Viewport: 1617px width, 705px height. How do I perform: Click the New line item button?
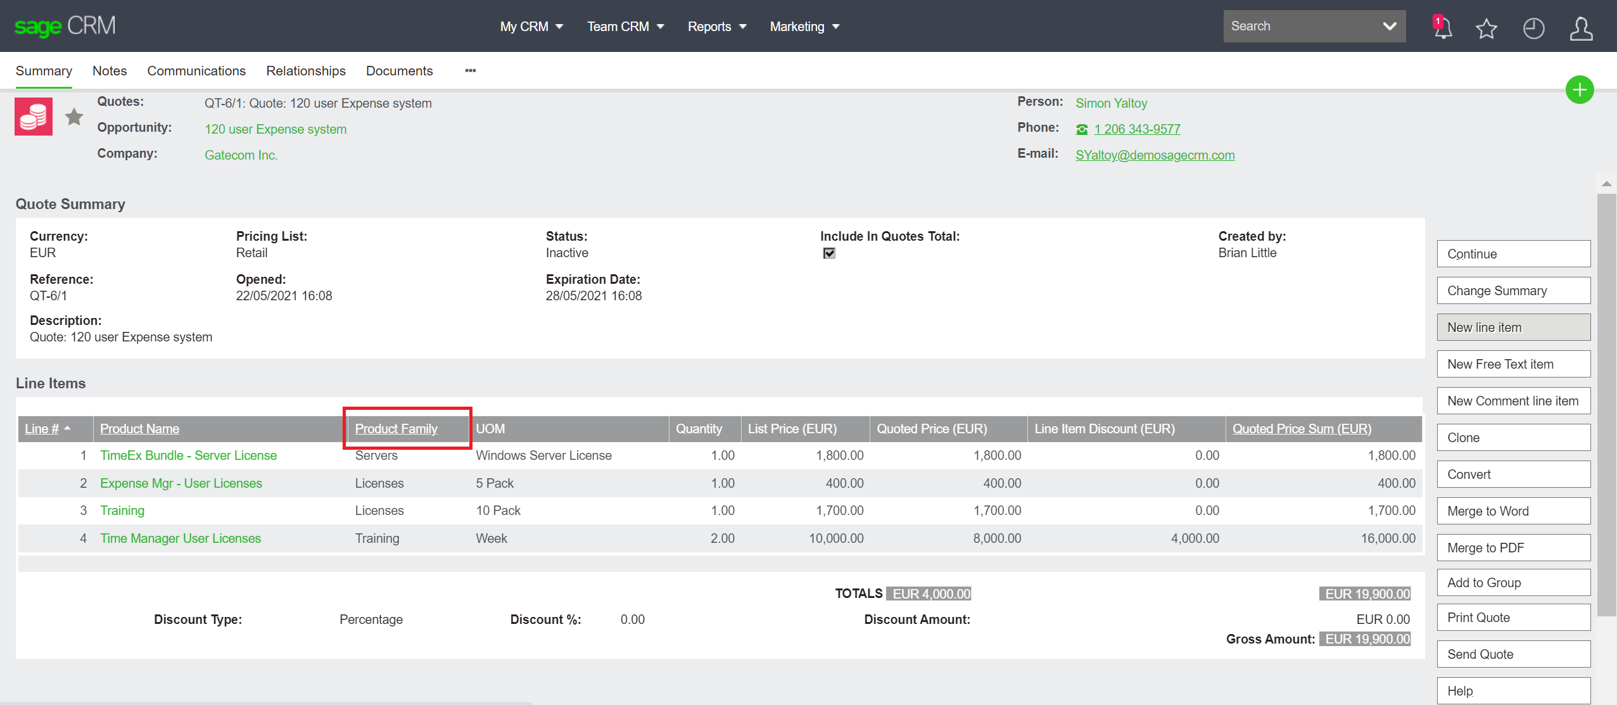[x=1513, y=327]
